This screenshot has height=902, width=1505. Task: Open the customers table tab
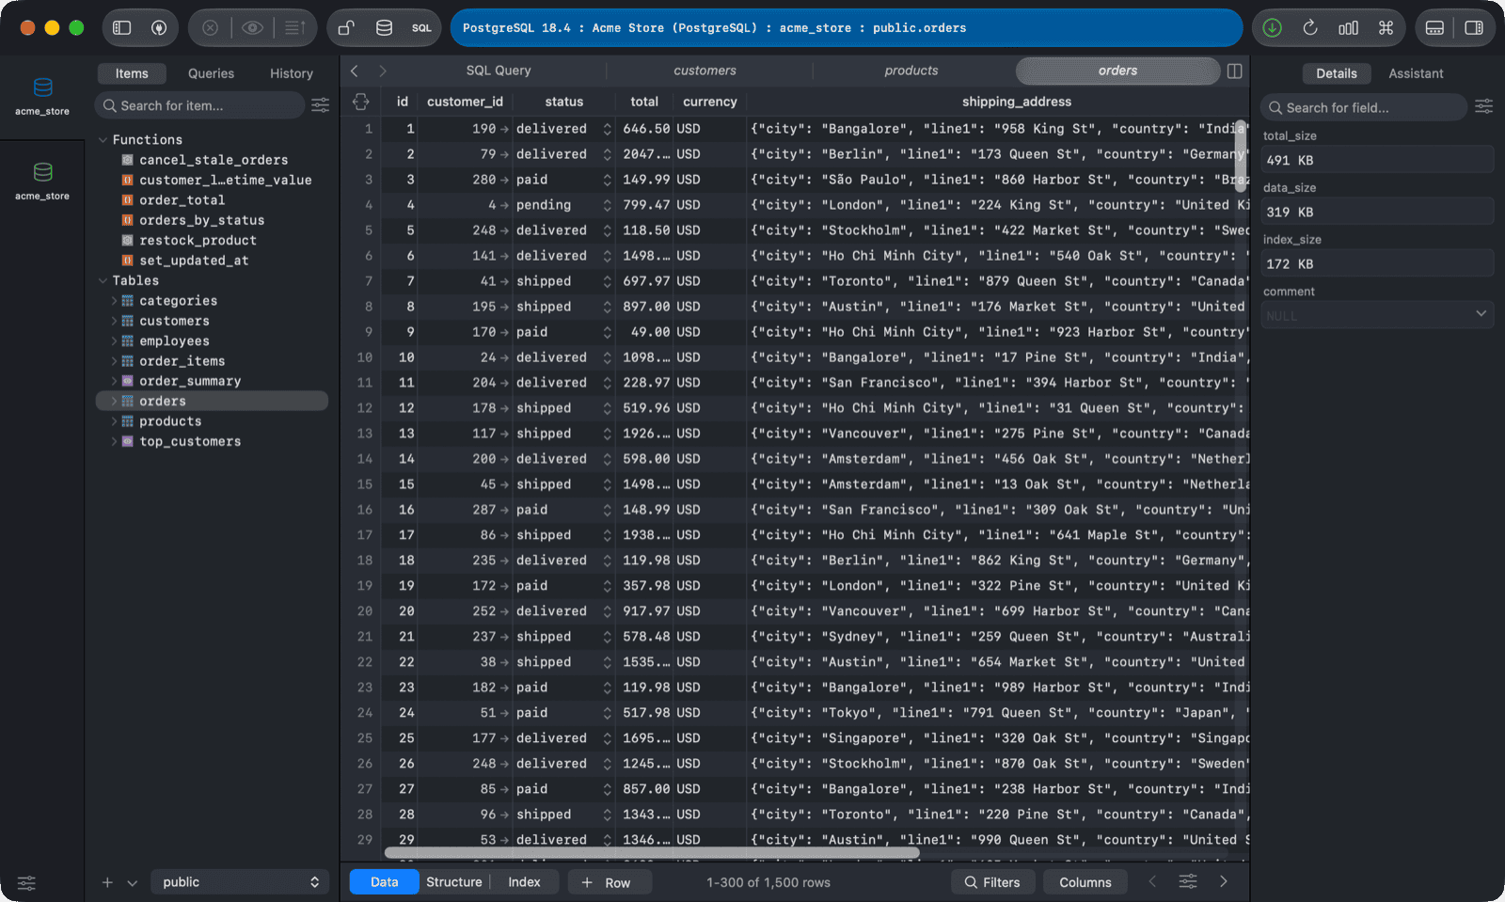click(x=705, y=71)
